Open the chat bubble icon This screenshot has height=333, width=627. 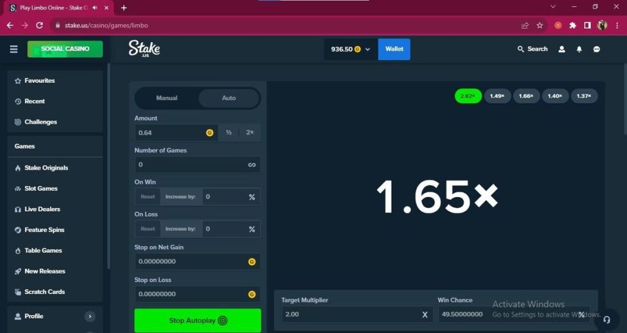pos(596,49)
